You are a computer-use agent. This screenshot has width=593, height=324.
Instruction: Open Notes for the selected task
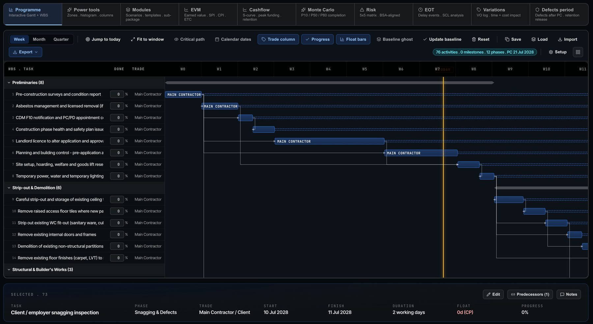point(569,294)
